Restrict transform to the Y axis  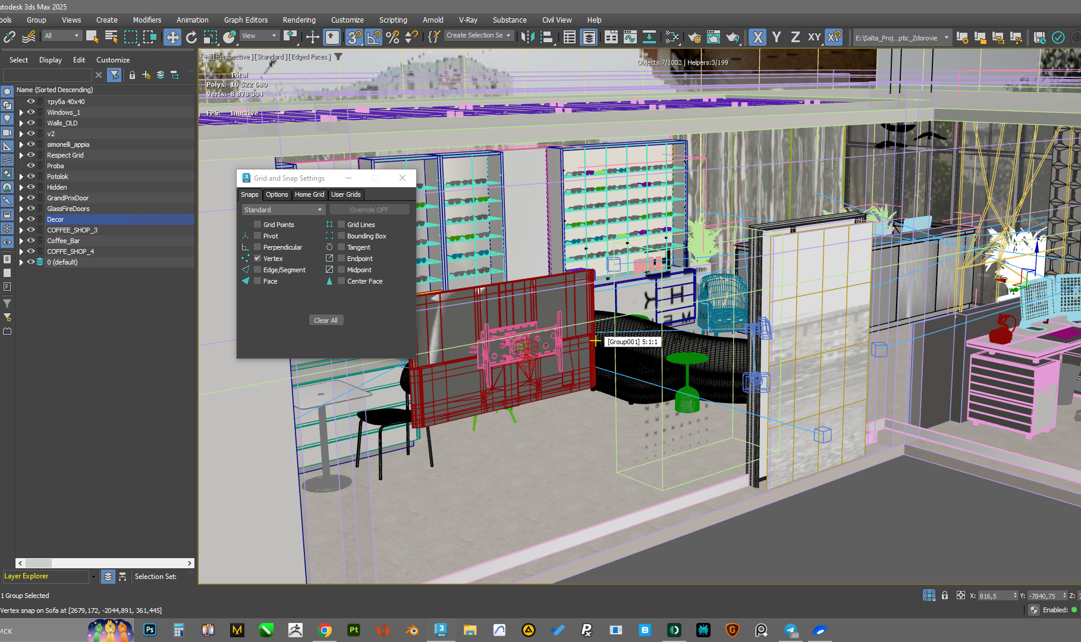(x=776, y=37)
